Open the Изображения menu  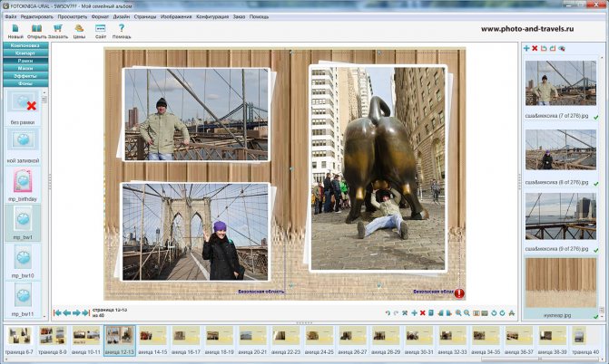coord(174,16)
